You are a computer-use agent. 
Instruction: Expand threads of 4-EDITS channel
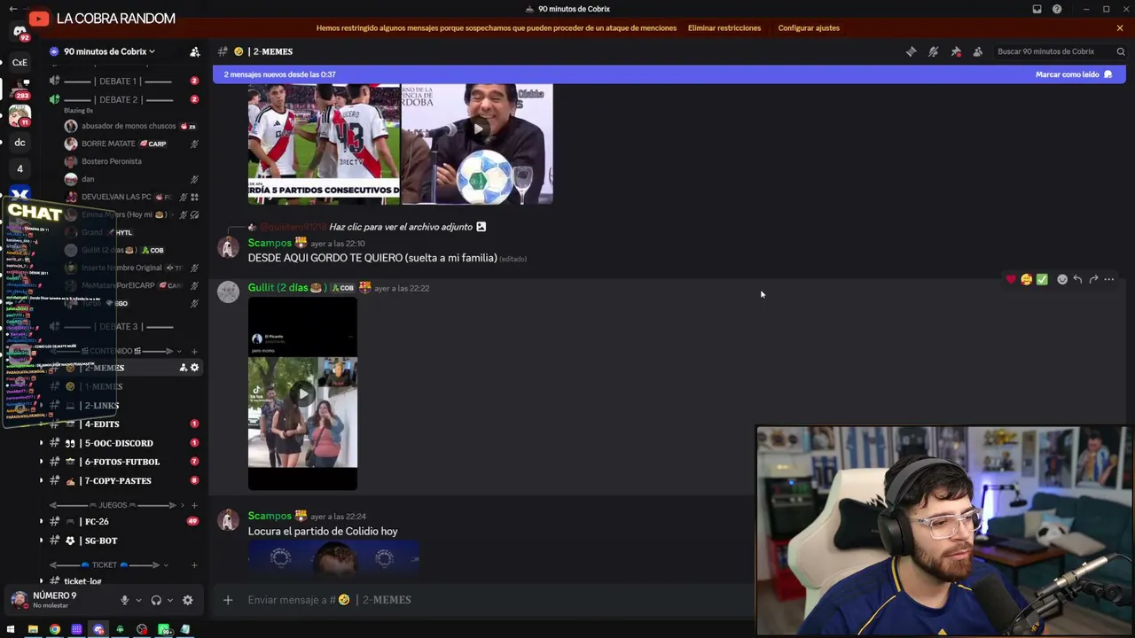[41, 424]
